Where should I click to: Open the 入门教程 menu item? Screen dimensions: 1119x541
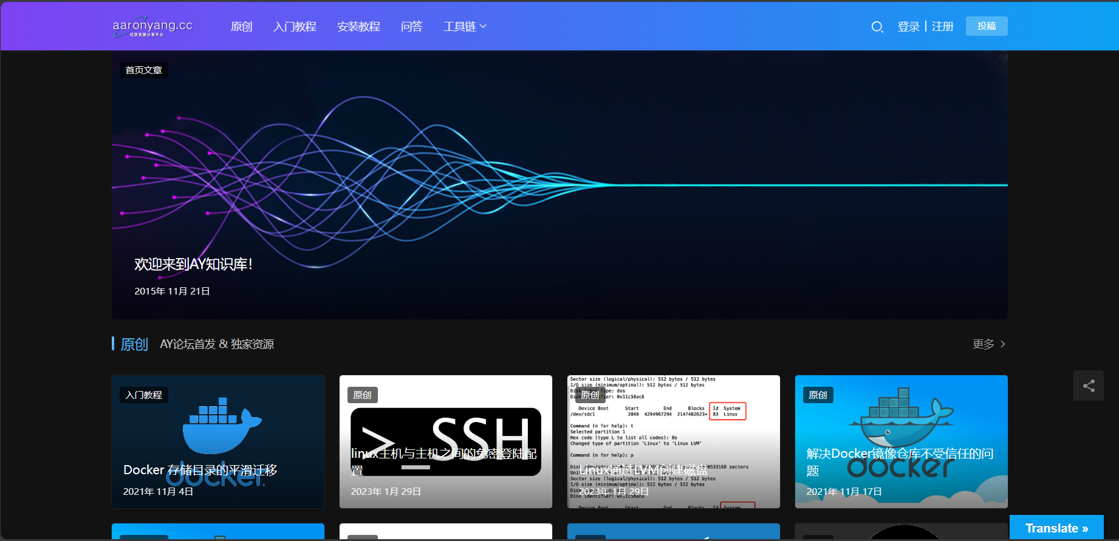pos(295,27)
